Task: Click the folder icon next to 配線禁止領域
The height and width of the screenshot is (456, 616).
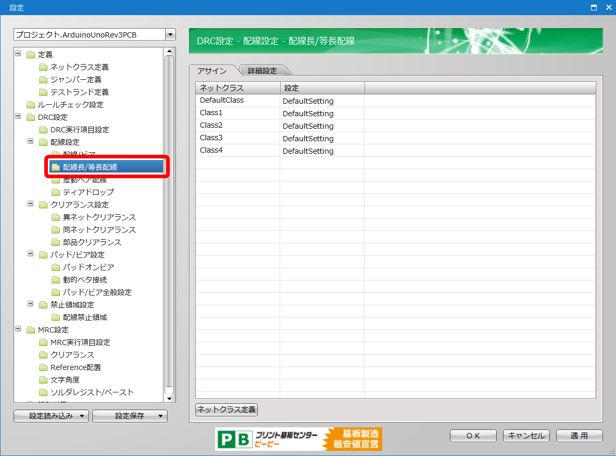Action: coord(55,317)
